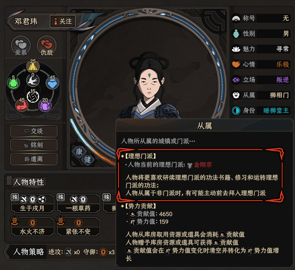Select the red arm icon showing 45
Screen dimensions: 295x270
coord(22,105)
